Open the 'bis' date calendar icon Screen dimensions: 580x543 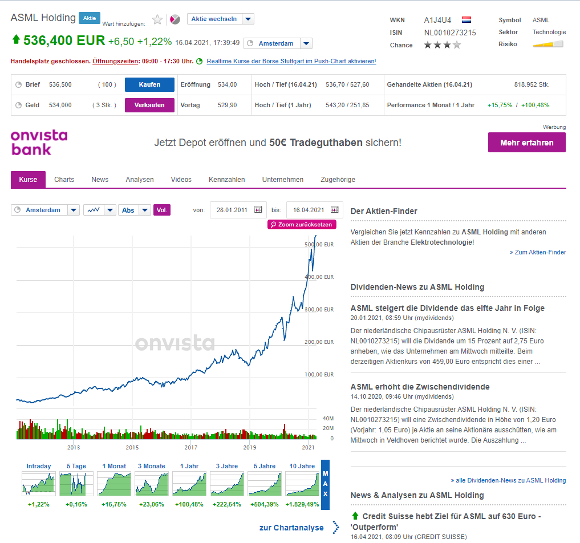[335, 210]
